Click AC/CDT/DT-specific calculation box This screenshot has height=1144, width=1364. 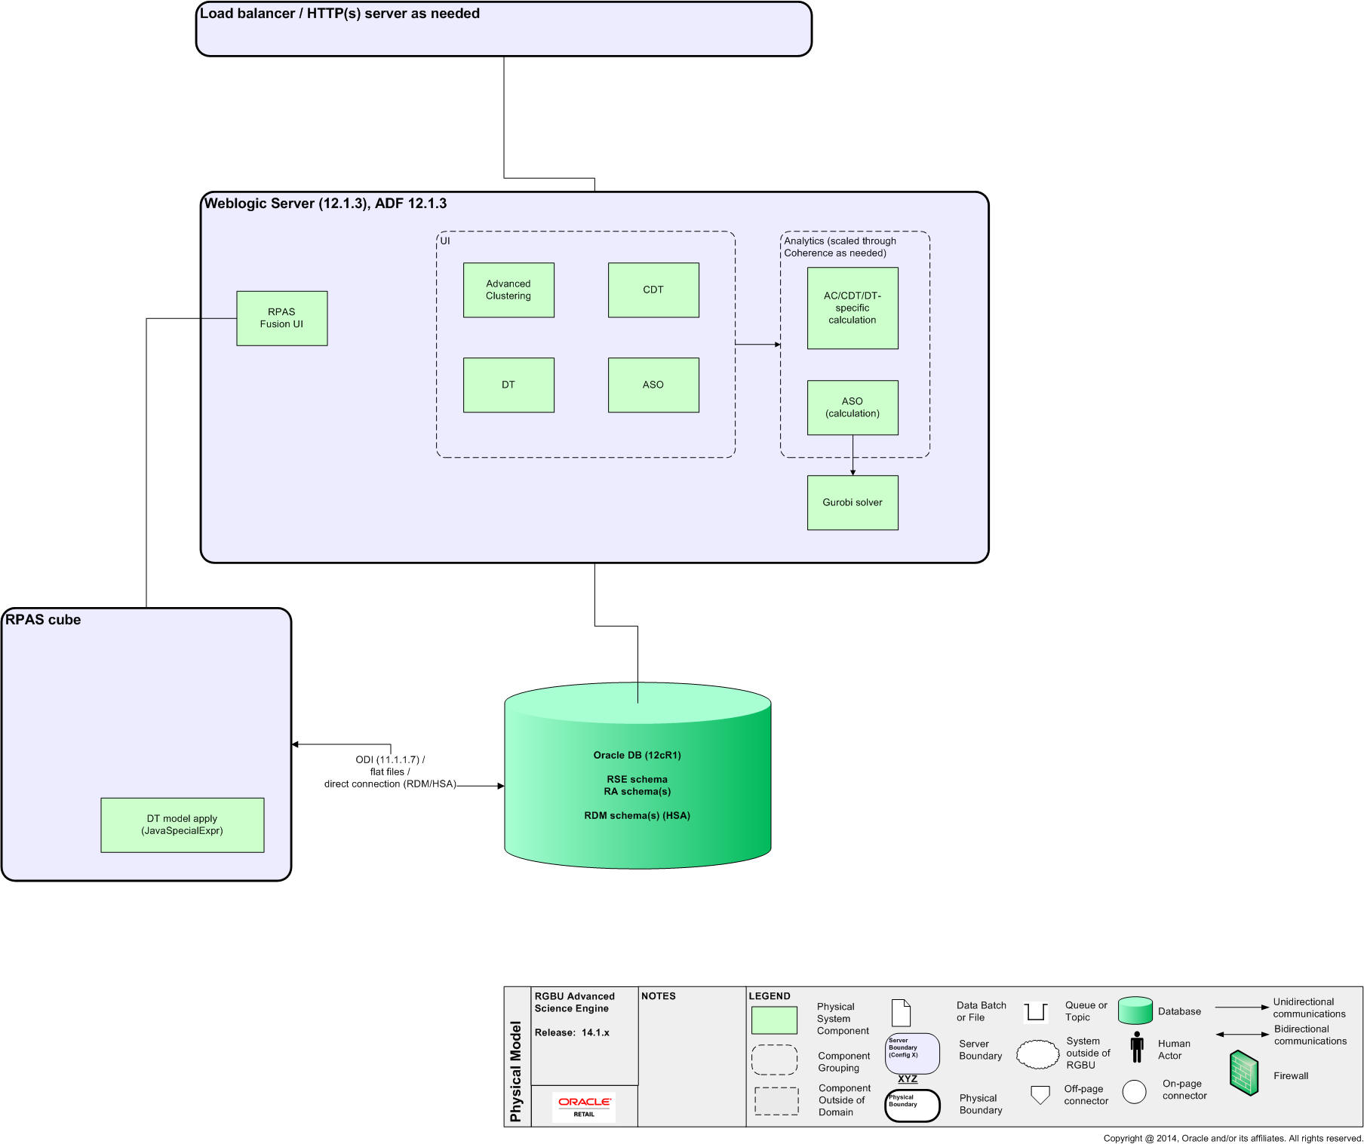[x=852, y=308]
